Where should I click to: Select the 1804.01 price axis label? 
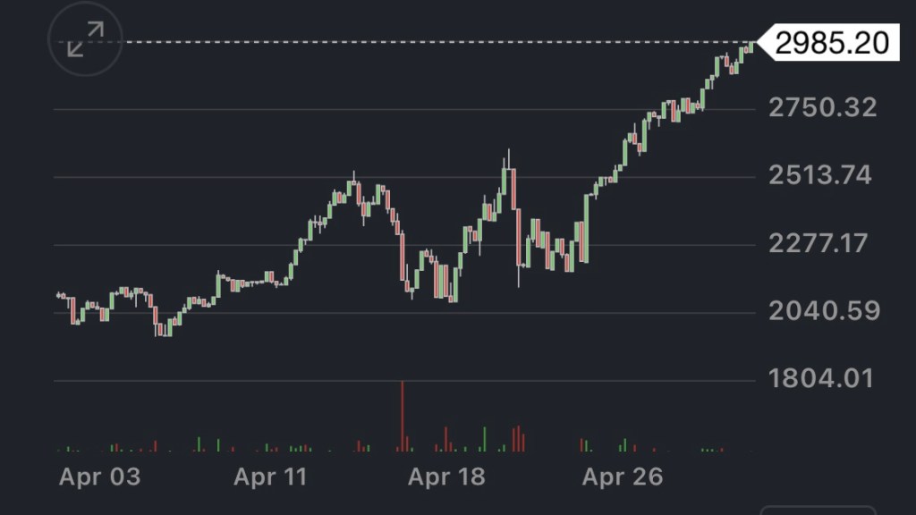pos(820,379)
